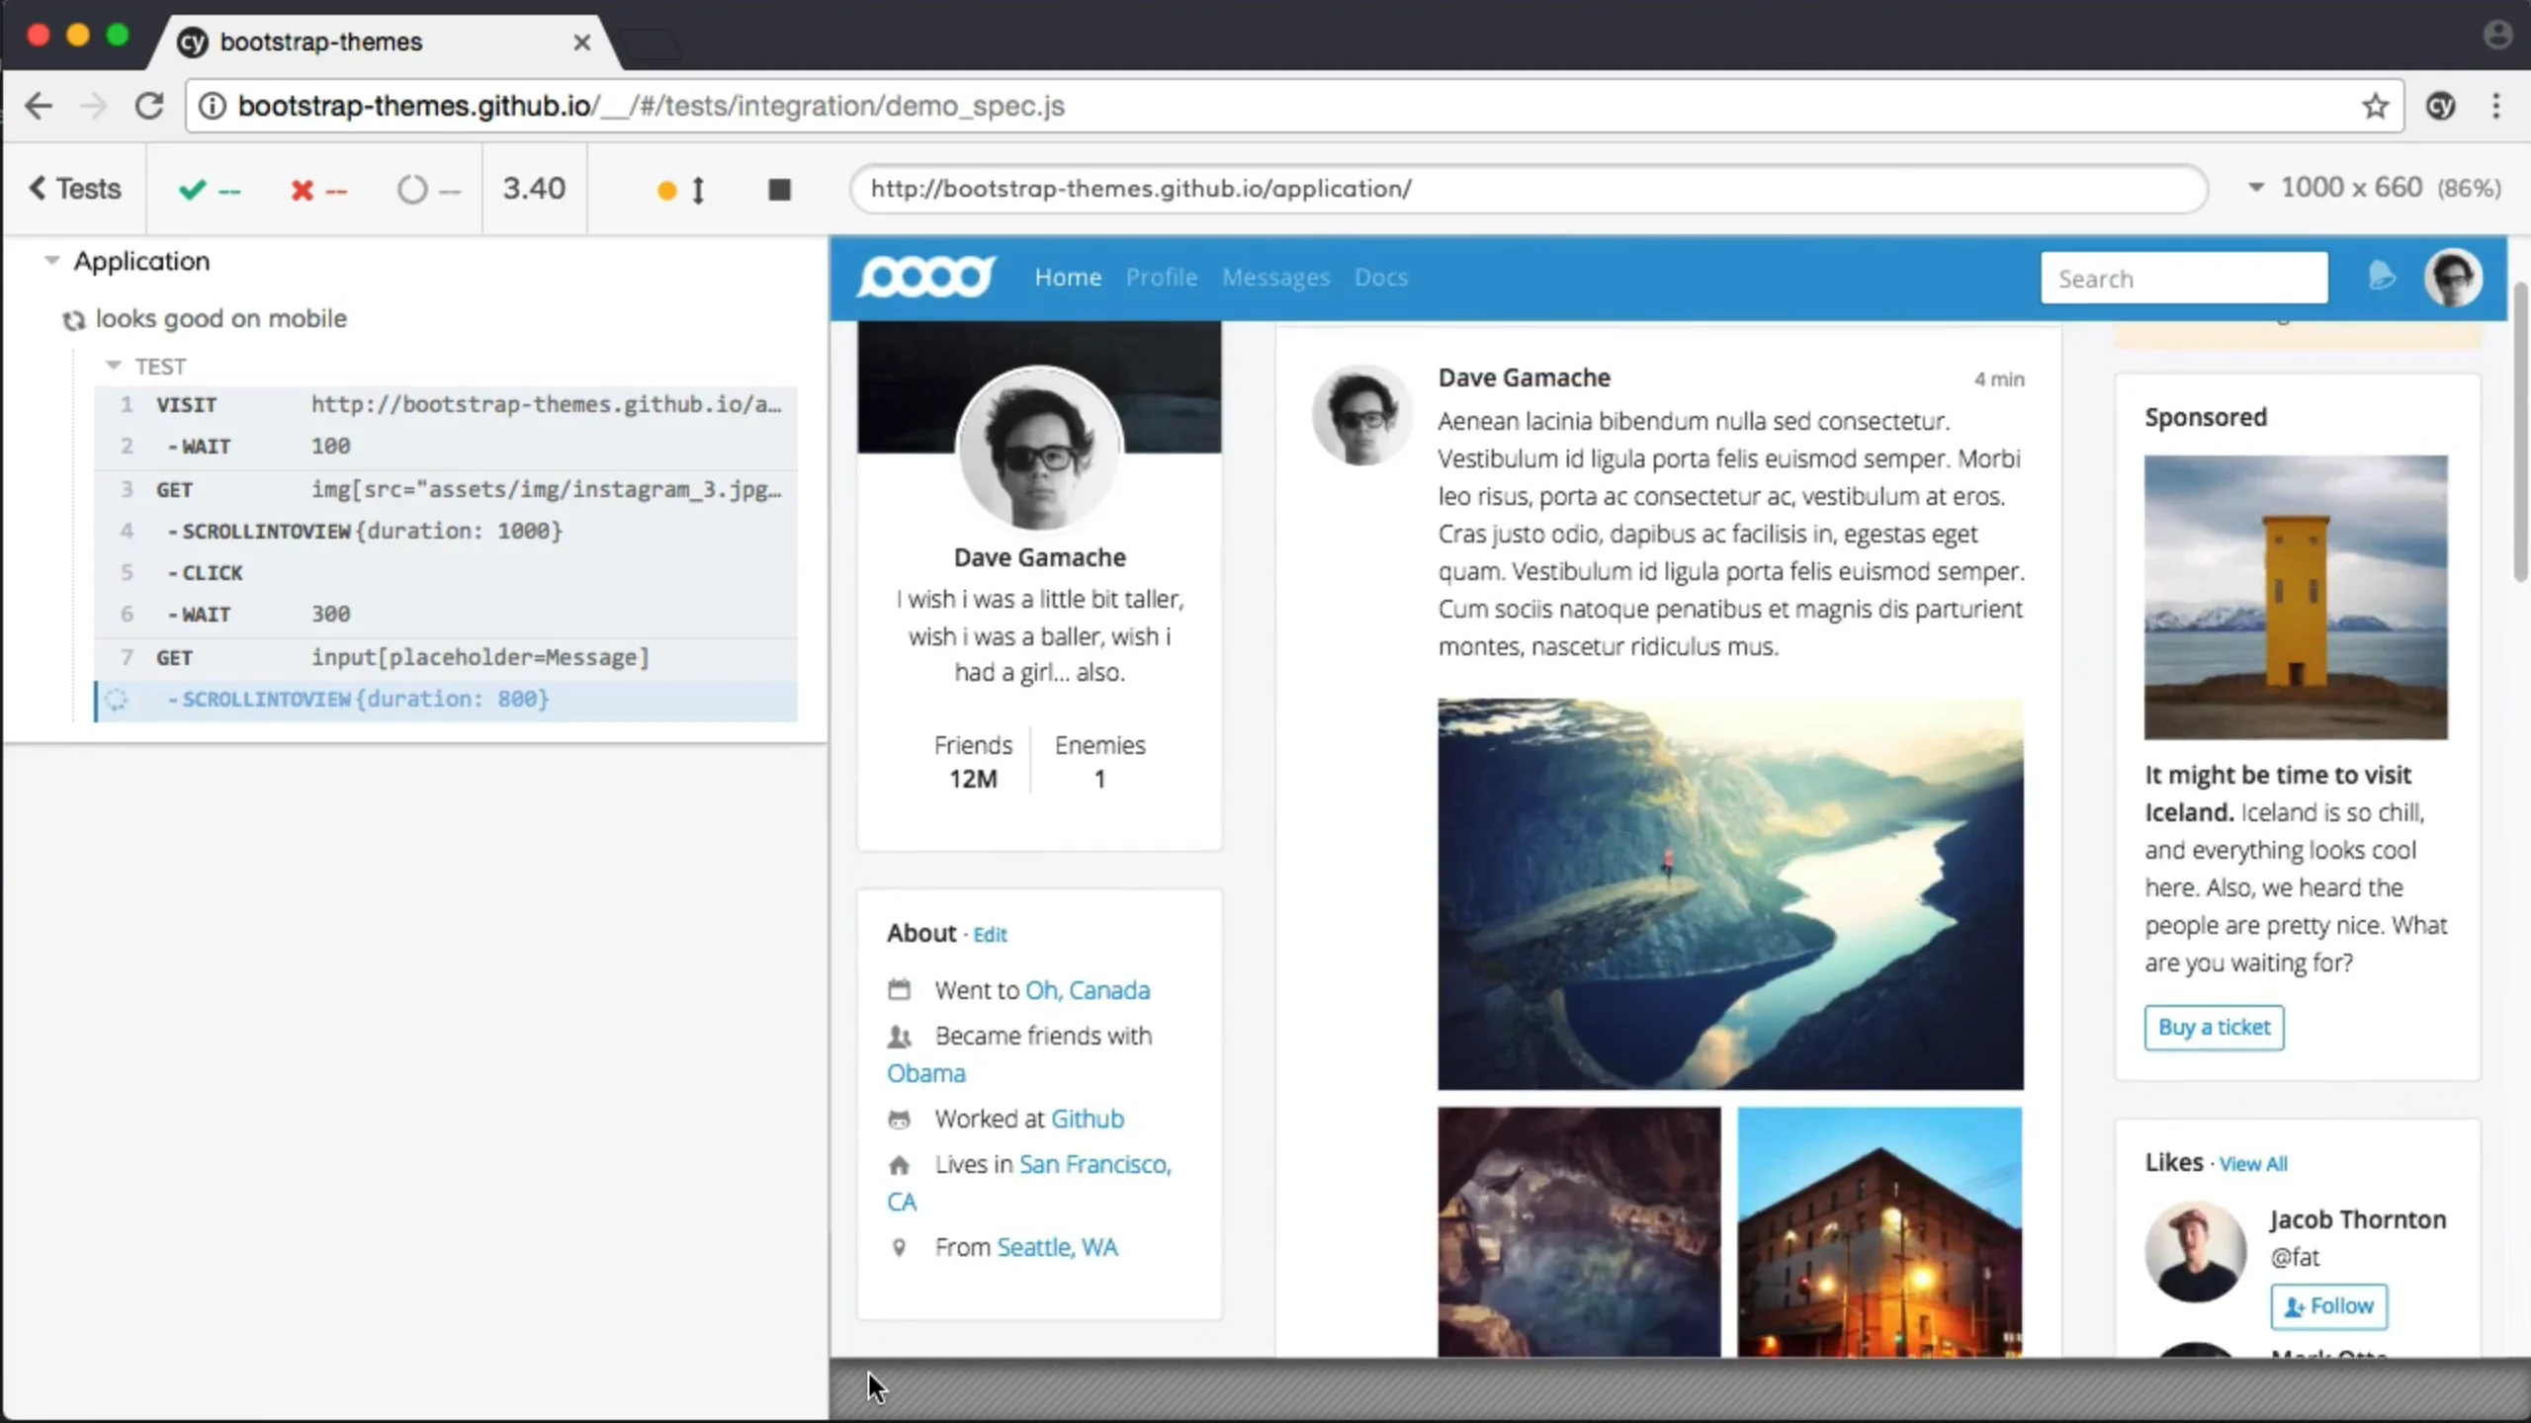The width and height of the screenshot is (2531, 1423).
Task: Click the notification bell icon in navbar
Action: [x=2381, y=277]
